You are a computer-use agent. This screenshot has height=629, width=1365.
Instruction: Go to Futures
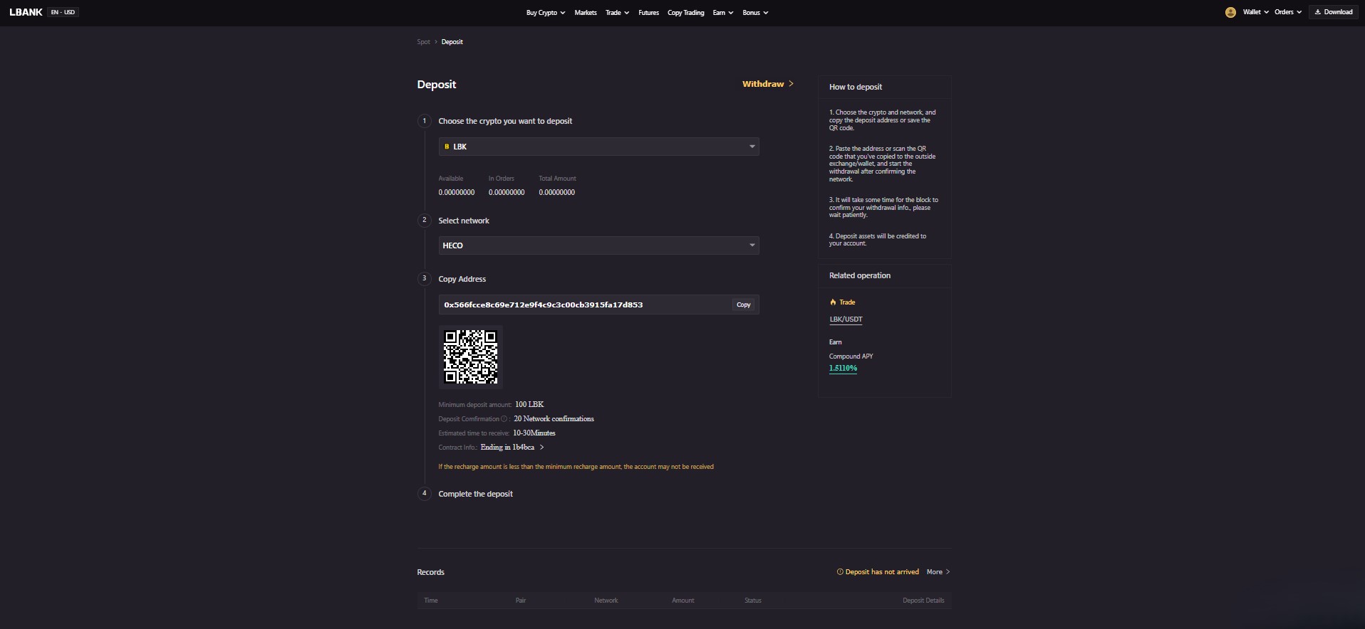(648, 13)
